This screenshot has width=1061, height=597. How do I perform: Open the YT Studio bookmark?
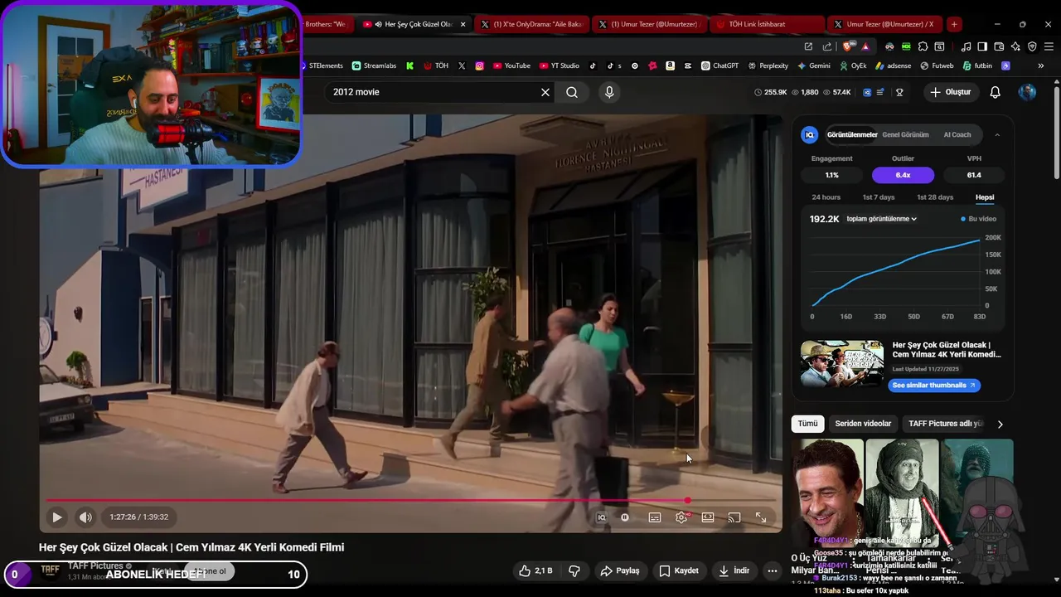(560, 66)
